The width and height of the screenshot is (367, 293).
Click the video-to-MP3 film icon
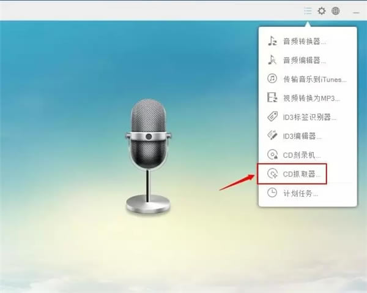coord(272,97)
